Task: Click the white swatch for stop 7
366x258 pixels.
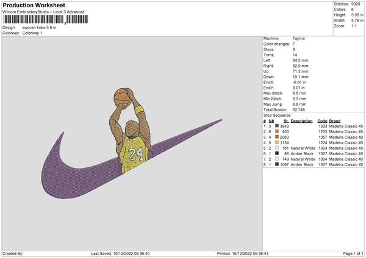Action: [x=277, y=159]
